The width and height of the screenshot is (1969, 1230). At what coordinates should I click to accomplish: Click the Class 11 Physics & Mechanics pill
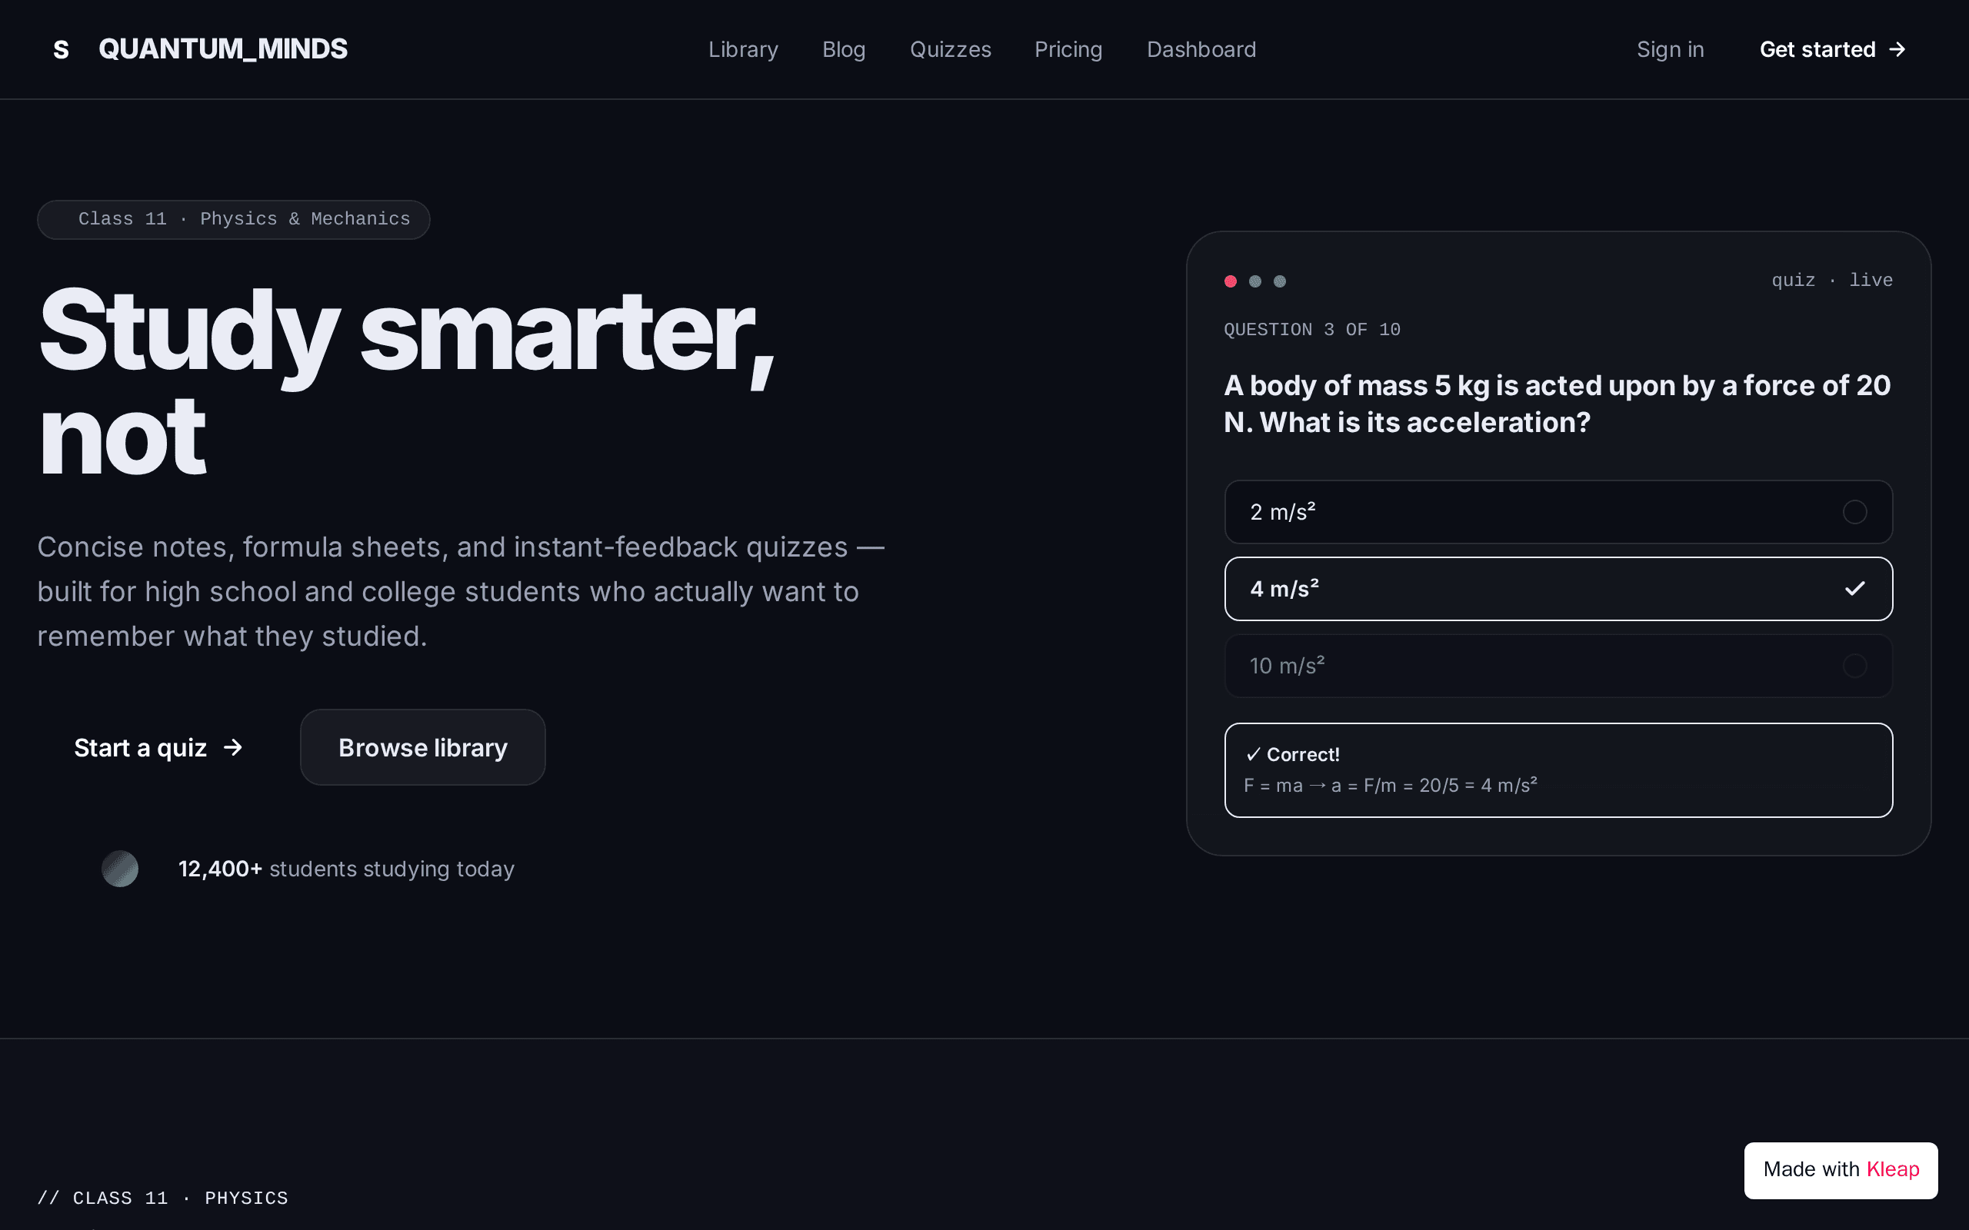click(x=234, y=220)
